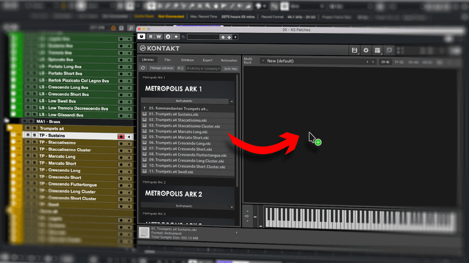Click the next multi arrow
This screenshot has width=469, height=263.
(373, 62)
